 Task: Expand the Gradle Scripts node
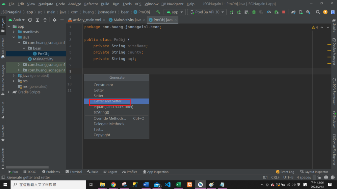pos(9,92)
